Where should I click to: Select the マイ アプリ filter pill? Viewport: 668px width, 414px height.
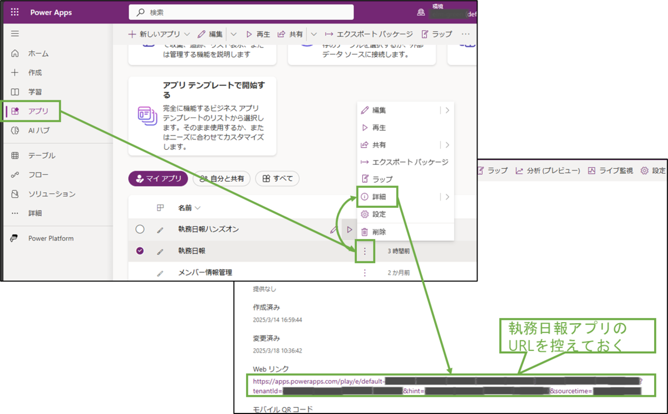(x=158, y=178)
